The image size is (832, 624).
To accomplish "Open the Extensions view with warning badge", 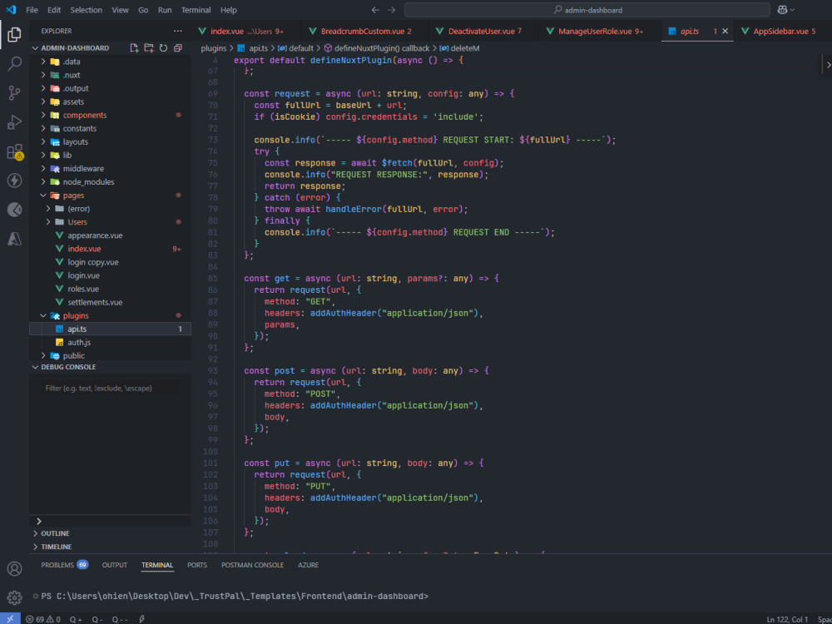I will click(x=14, y=151).
